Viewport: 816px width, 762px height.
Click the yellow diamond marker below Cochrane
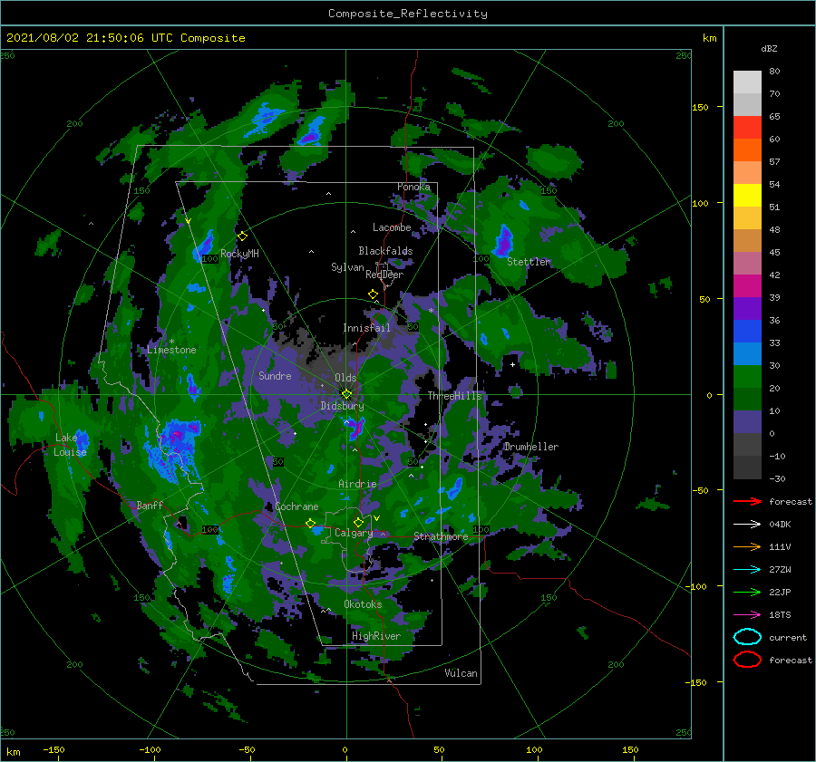tap(311, 523)
